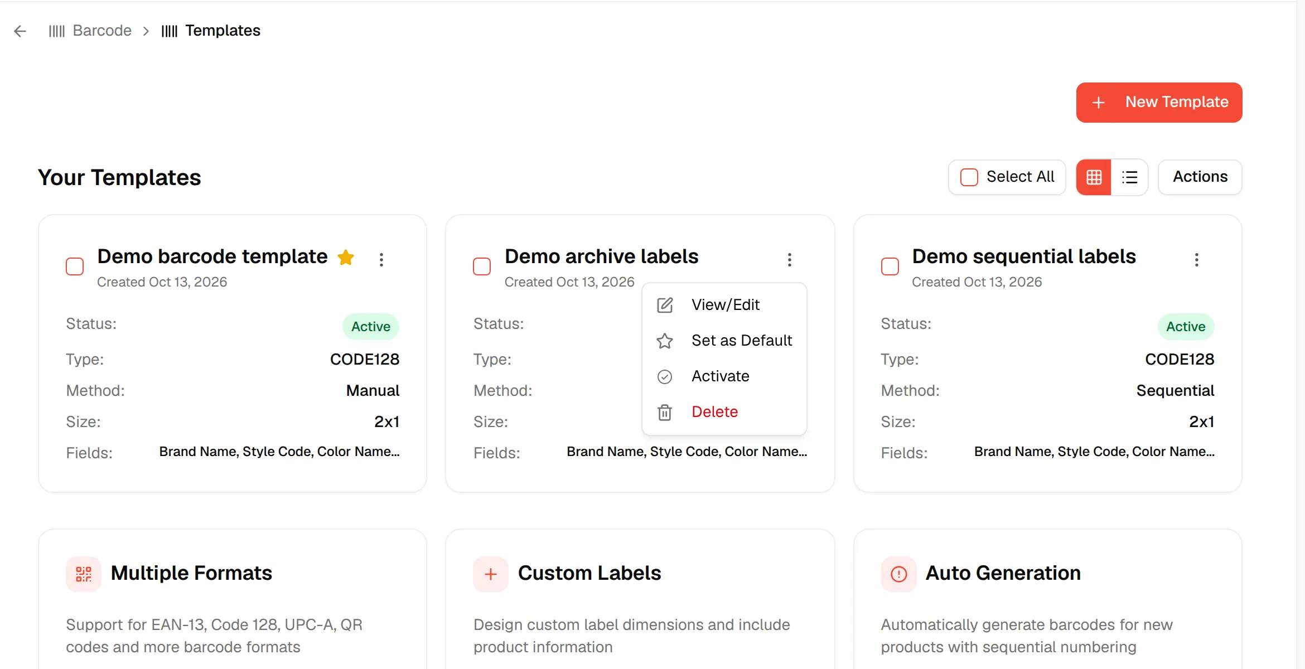The width and height of the screenshot is (1305, 669).
Task: Click the QR code Multiple Formats icon
Action: coord(84,574)
